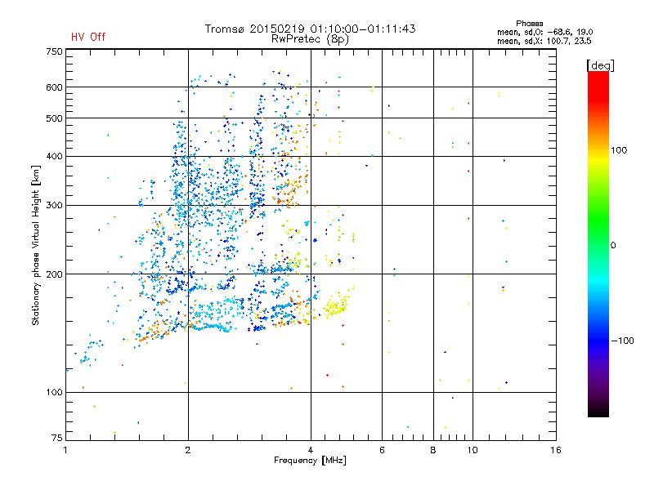Click the '-100' colorbar tick label
654x490 pixels.
coord(623,341)
